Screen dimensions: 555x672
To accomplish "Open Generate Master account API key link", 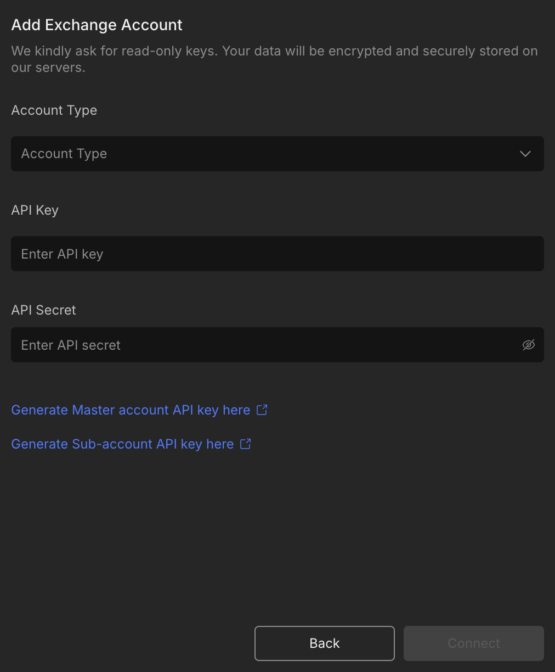I will [x=131, y=410].
